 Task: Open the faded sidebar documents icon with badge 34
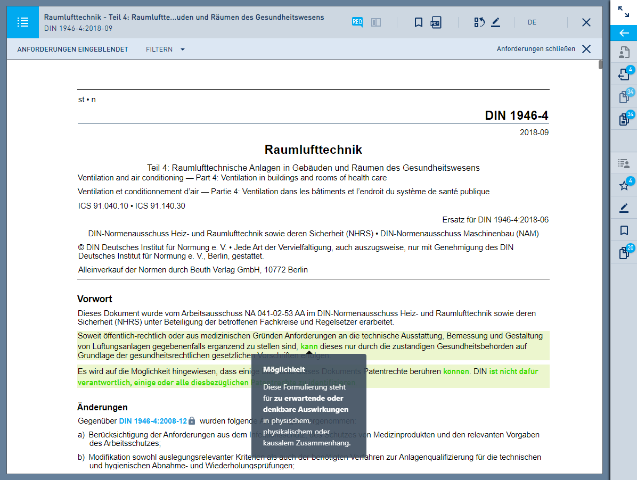coord(625,96)
